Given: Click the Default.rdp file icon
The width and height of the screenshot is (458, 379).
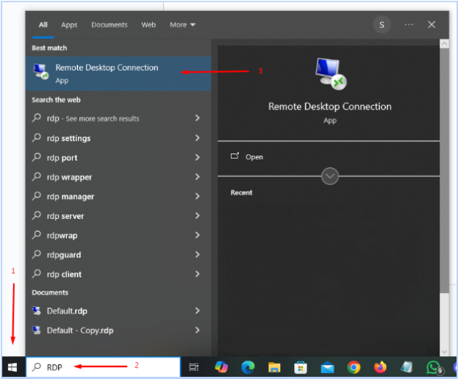Looking at the screenshot, I should coord(37,311).
